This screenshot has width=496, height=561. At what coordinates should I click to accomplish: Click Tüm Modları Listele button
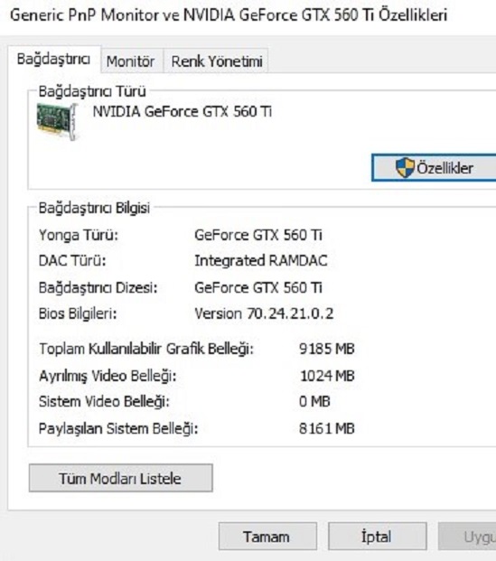click(x=121, y=478)
